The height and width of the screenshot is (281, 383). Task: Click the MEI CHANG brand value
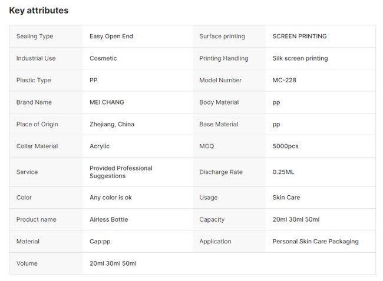point(107,102)
